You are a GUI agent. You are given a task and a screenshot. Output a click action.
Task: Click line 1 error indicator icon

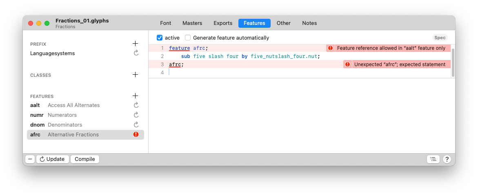[331, 48]
